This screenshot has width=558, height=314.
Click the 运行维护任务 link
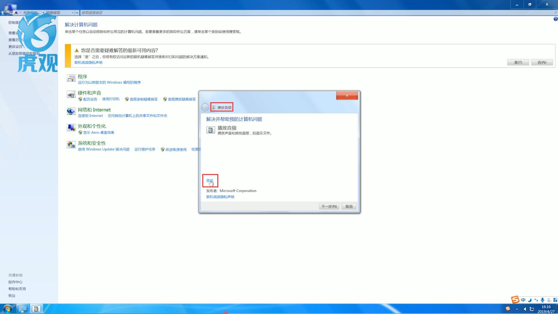(145, 149)
